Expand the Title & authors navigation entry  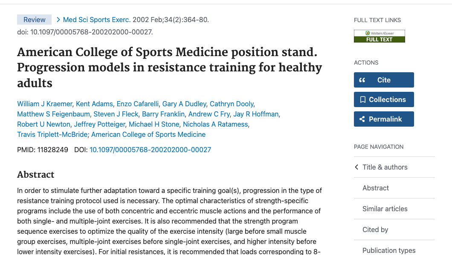point(385,167)
